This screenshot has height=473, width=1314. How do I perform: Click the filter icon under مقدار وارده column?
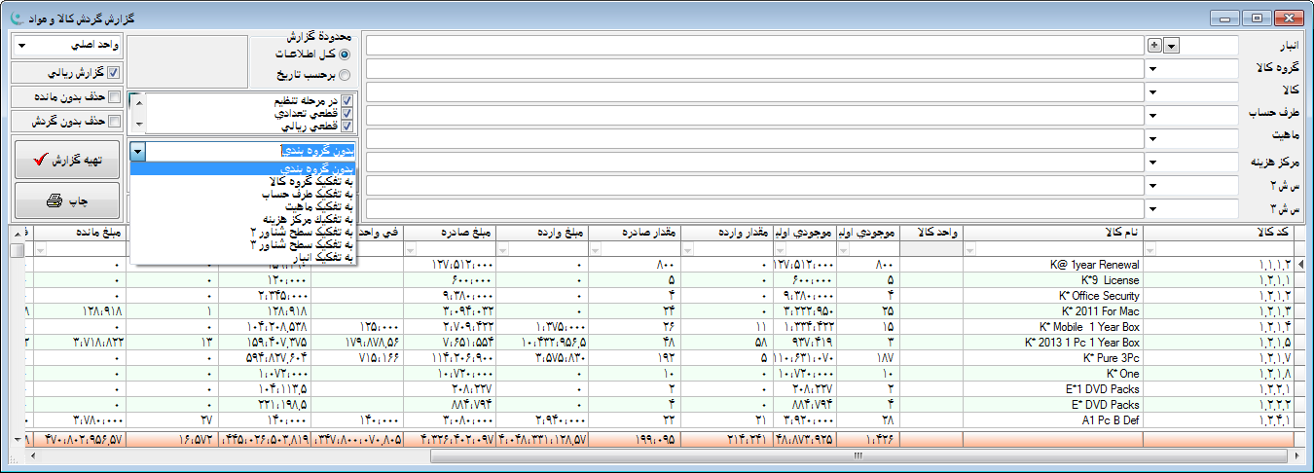pyautogui.click(x=690, y=250)
